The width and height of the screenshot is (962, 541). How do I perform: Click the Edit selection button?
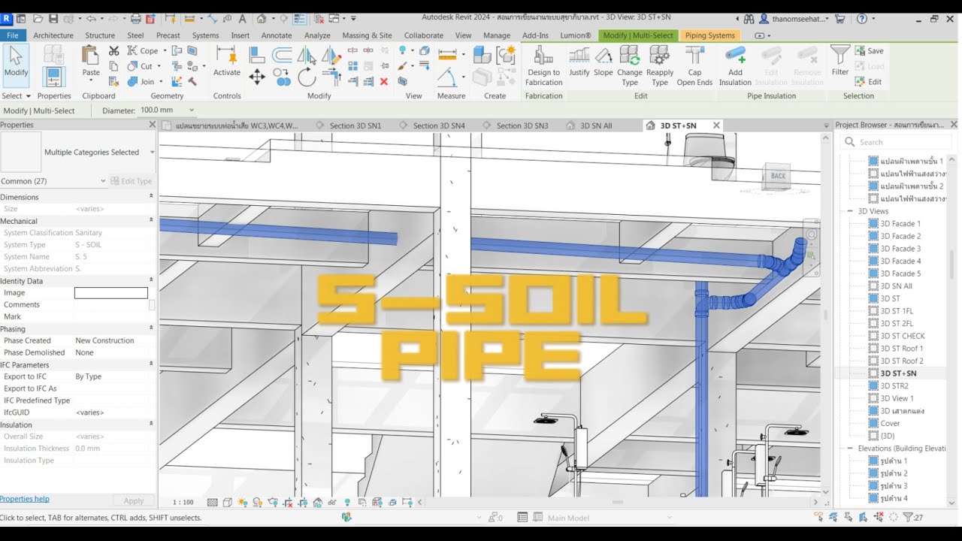click(x=869, y=82)
